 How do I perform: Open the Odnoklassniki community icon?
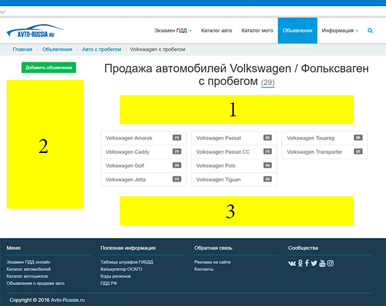click(x=300, y=263)
